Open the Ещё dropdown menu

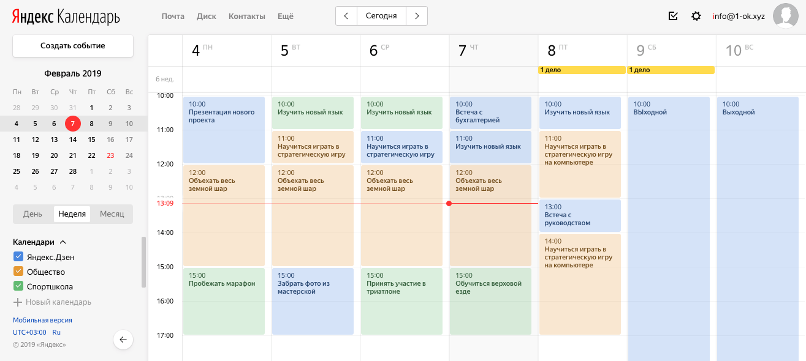(286, 17)
